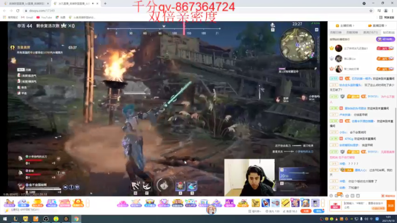The width and height of the screenshot is (397, 223).
Task: Close the active Douyu stream tab
Action: 97,3
